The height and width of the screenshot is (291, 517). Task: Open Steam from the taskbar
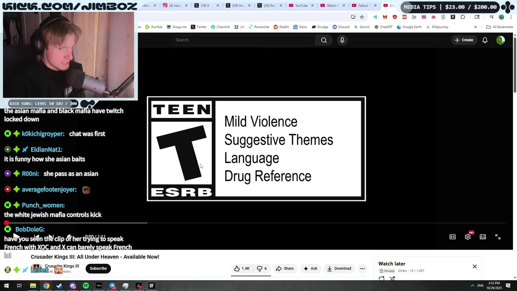point(59,286)
